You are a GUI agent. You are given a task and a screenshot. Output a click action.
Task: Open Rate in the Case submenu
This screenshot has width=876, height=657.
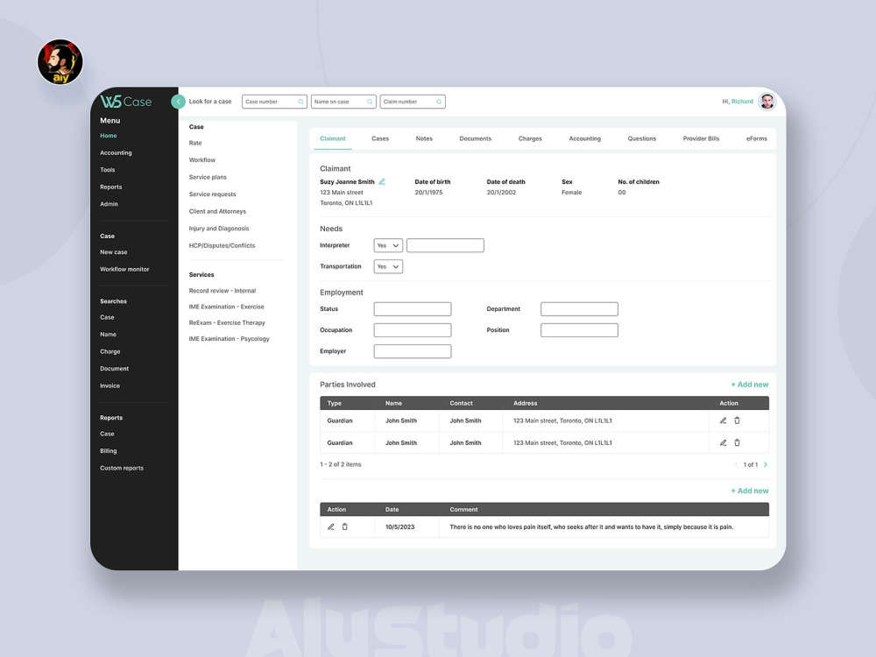[195, 143]
